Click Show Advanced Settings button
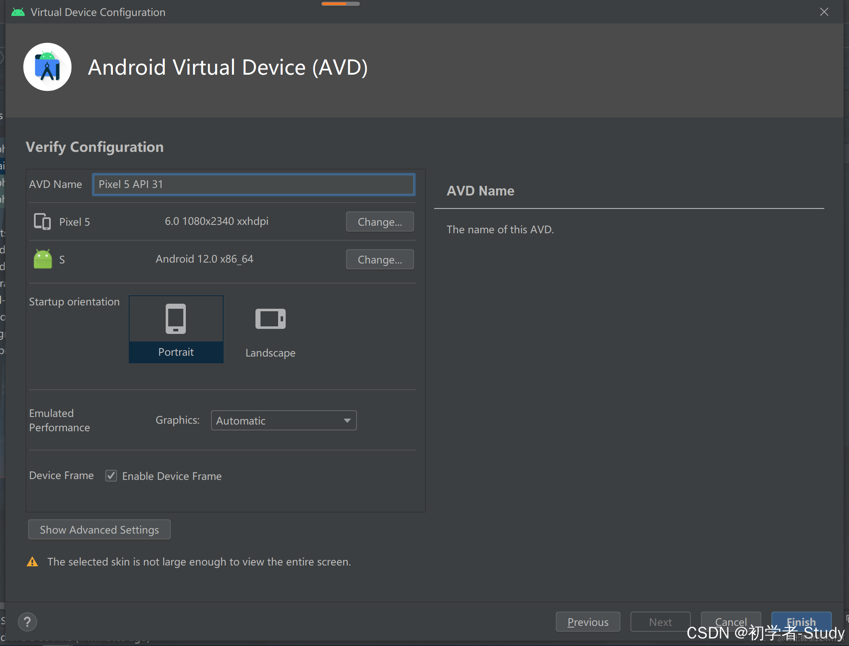This screenshot has width=849, height=646. (x=99, y=529)
